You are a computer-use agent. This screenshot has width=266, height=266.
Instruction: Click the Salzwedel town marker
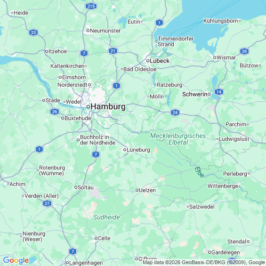(188, 207)
